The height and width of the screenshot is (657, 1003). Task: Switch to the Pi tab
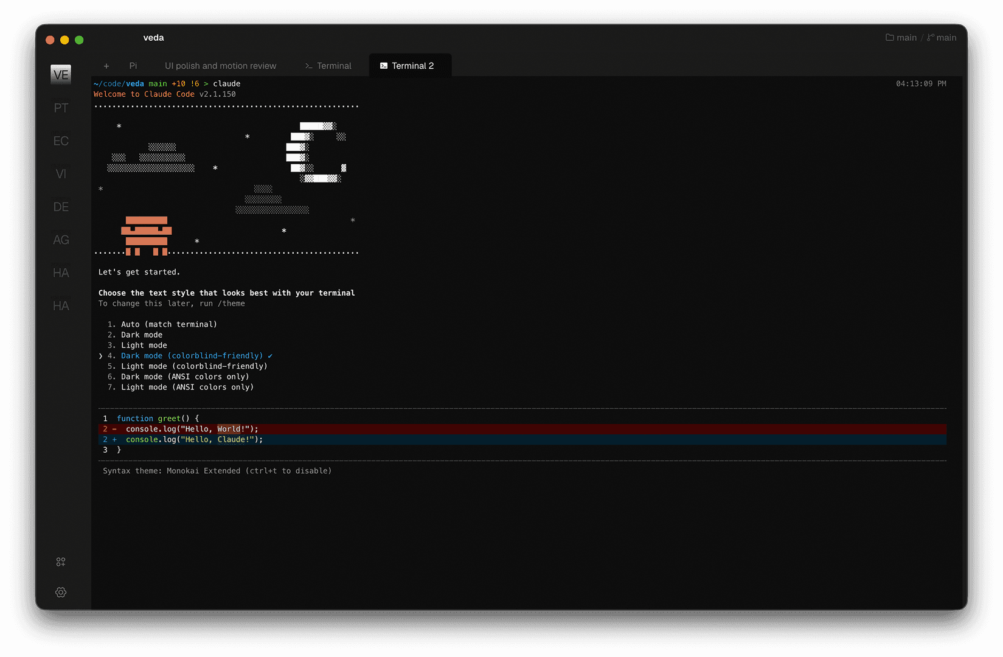[133, 66]
